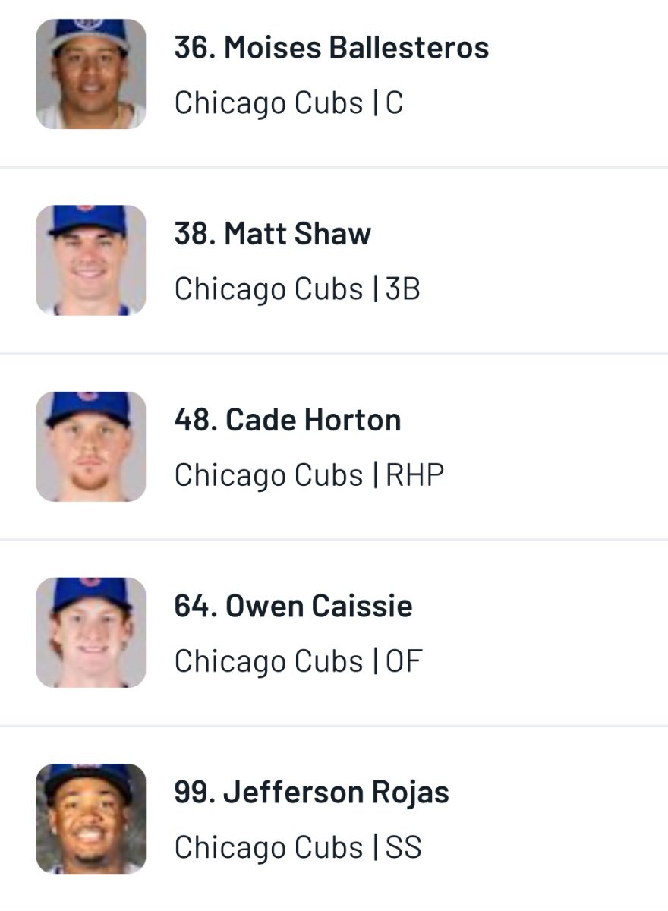Select Chicago Cubs team text under Owen Caissie
The height and width of the screenshot is (911, 668).
[269, 660]
